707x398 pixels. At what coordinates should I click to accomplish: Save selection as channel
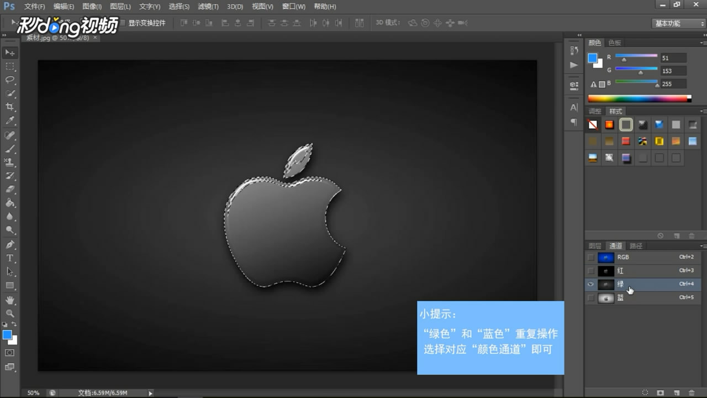(x=660, y=392)
